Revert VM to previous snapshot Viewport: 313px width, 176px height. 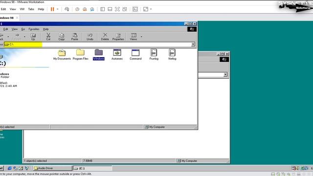85,9
